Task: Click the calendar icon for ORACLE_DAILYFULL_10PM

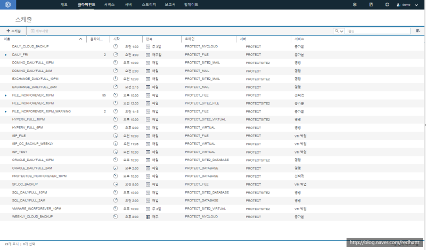Action: click(148, 160)
